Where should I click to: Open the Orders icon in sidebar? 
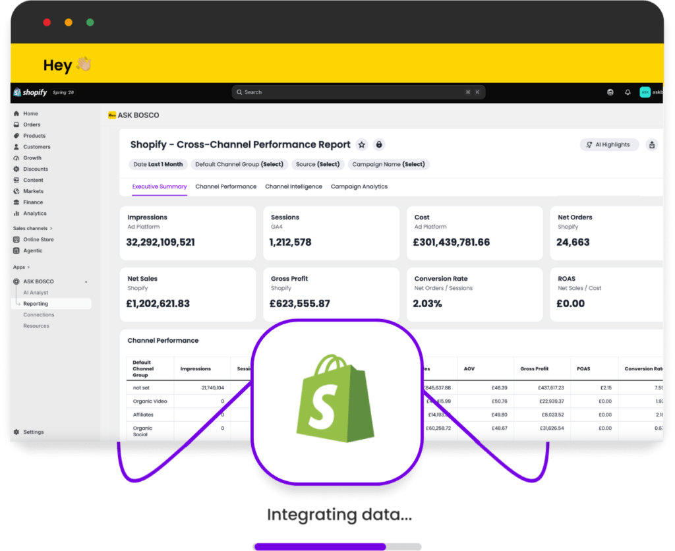click(x=16, y=125)
